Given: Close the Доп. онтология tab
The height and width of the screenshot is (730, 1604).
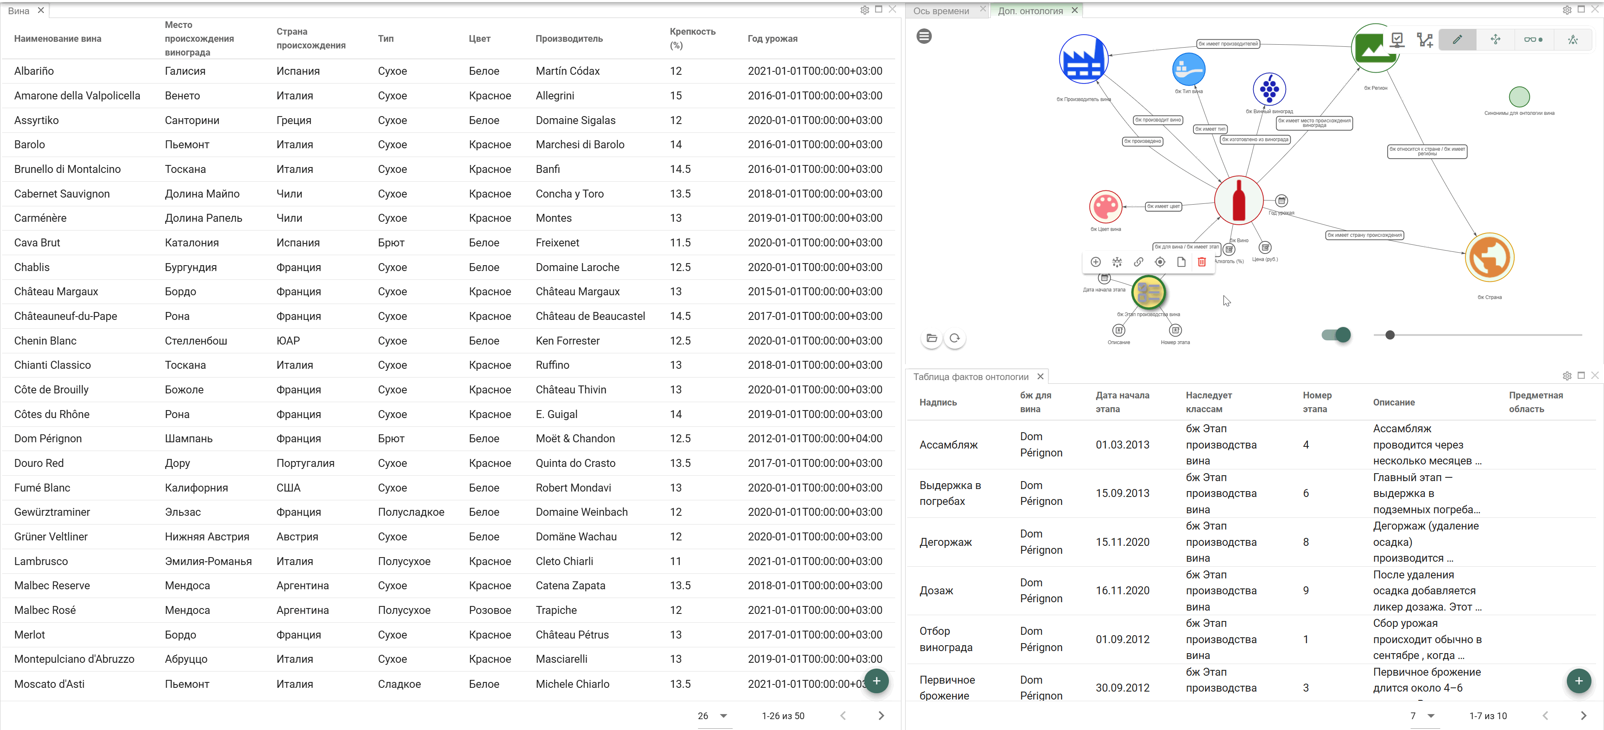Looking at the screenshot, I should pos(1074,10).
